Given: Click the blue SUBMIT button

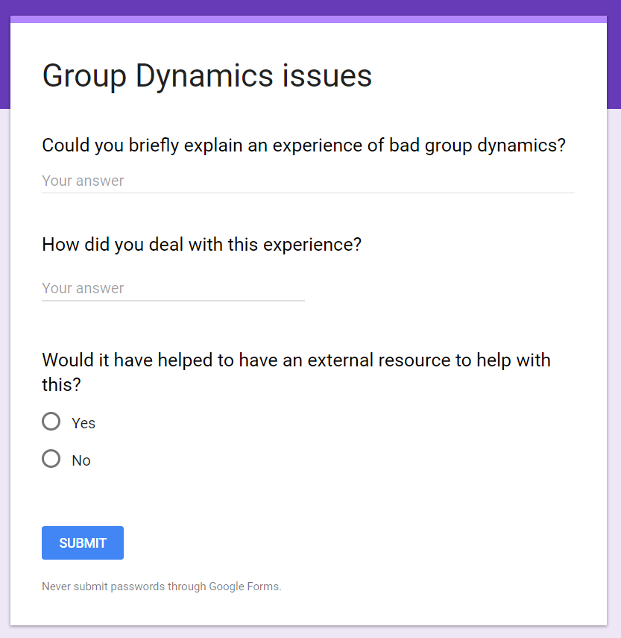Looking at the screenshot, I should 83,542.
